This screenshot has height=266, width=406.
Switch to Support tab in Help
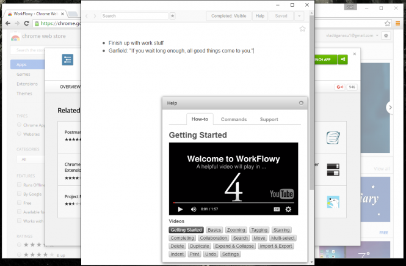(269, 119)
